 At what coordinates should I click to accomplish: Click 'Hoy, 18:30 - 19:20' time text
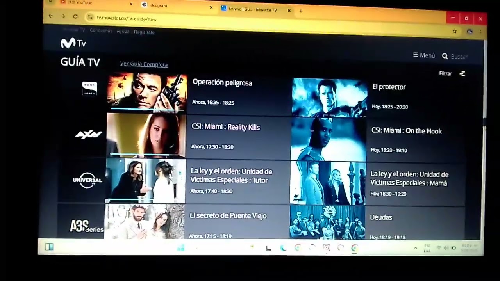click(x=388, y=194)
